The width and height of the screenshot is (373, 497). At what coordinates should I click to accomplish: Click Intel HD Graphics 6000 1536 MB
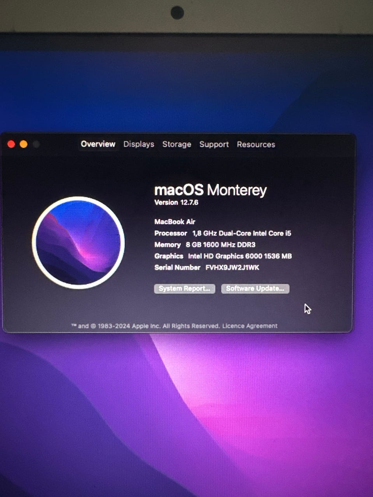point(240,256)
